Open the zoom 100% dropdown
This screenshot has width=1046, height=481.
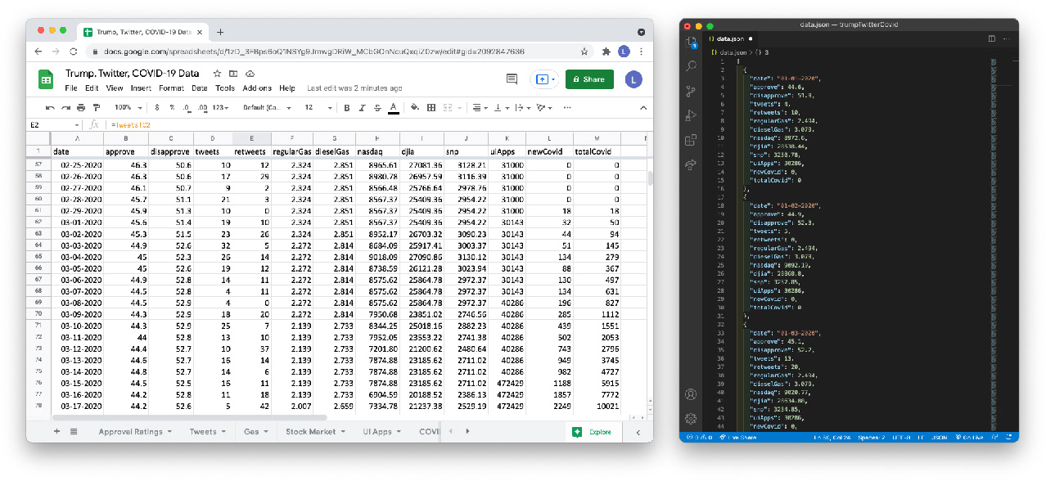click(x=127, y=108)
